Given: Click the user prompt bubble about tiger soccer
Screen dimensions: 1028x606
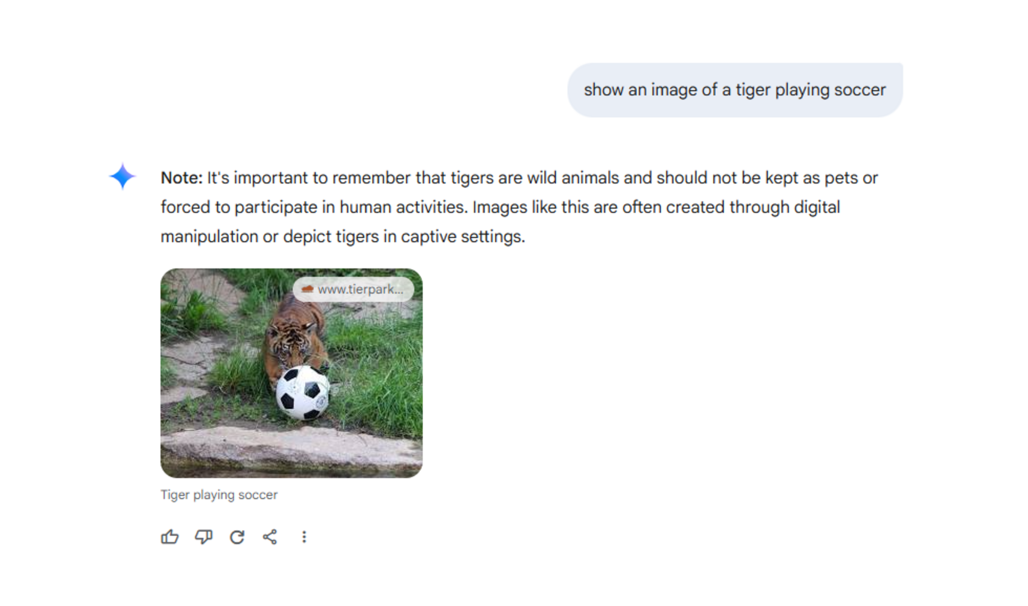Looking at the screenshot, I should [x=735, y=90].
